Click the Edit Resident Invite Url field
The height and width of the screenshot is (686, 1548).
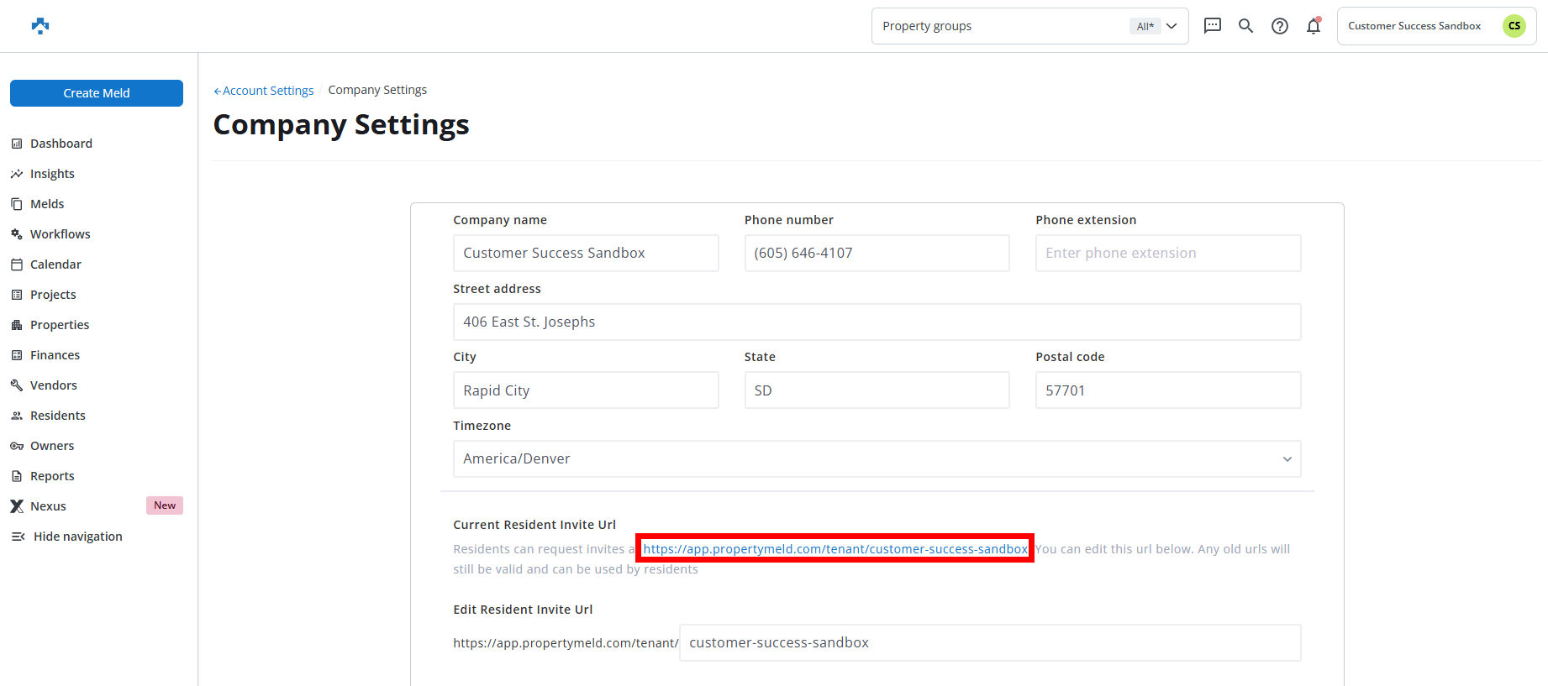click(x=989, y=643)
